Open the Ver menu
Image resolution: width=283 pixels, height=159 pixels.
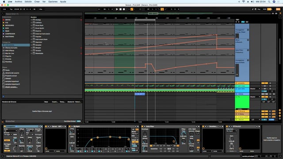click(44, 2)
